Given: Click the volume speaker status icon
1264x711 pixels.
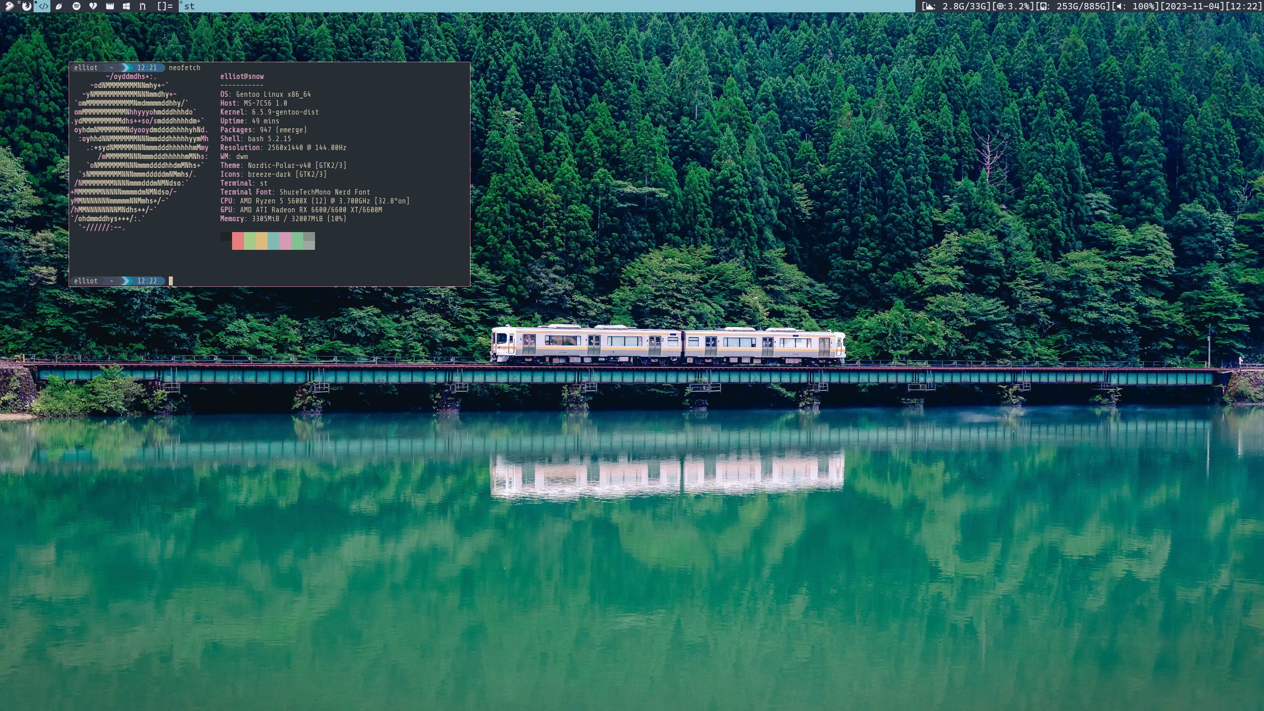Looking at the screenshot, I should pyautogui.click(x=1119, y=6).
